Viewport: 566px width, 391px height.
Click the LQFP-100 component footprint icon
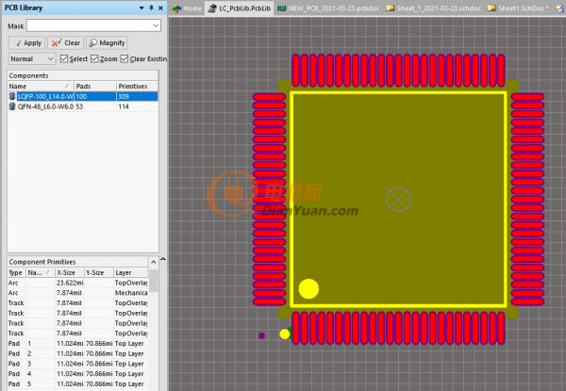[x=12, y=96]
